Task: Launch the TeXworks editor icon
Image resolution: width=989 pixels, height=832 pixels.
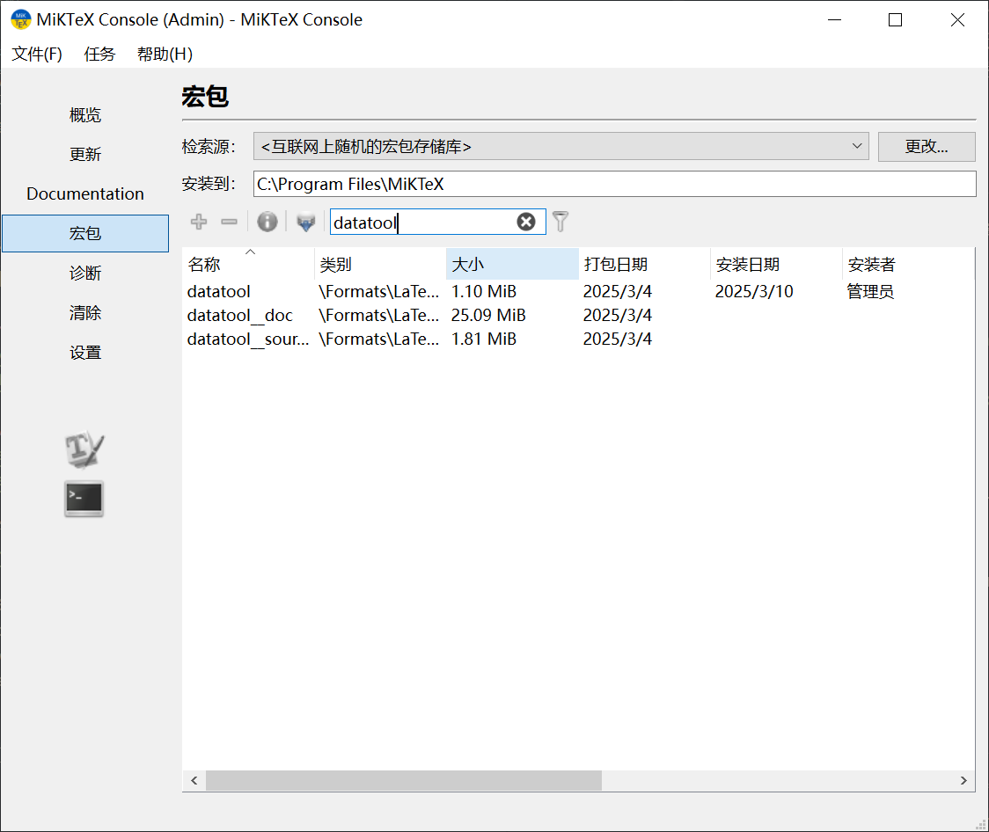Action: click(84, 449)
